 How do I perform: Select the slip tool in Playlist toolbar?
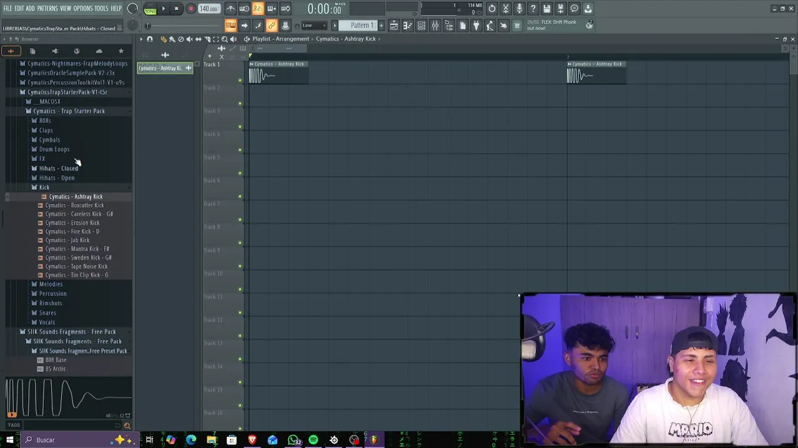coord(198,39)
